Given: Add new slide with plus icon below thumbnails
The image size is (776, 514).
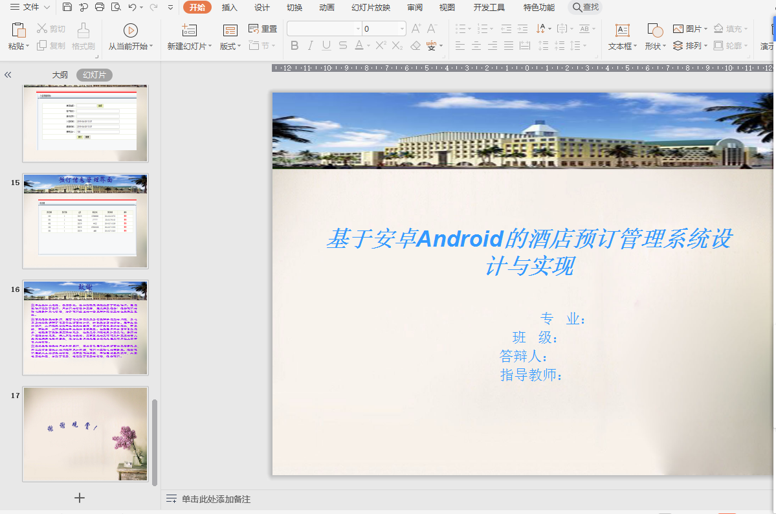Looking at the screenshot, I should [x=79, y=498].
